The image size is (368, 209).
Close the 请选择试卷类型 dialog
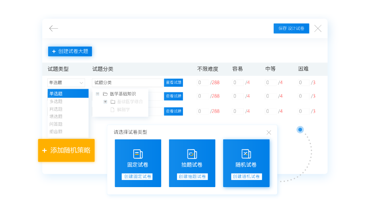269,133
